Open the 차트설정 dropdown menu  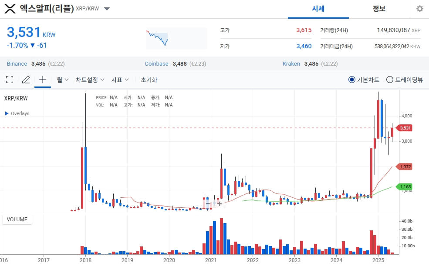coord(89,80)
